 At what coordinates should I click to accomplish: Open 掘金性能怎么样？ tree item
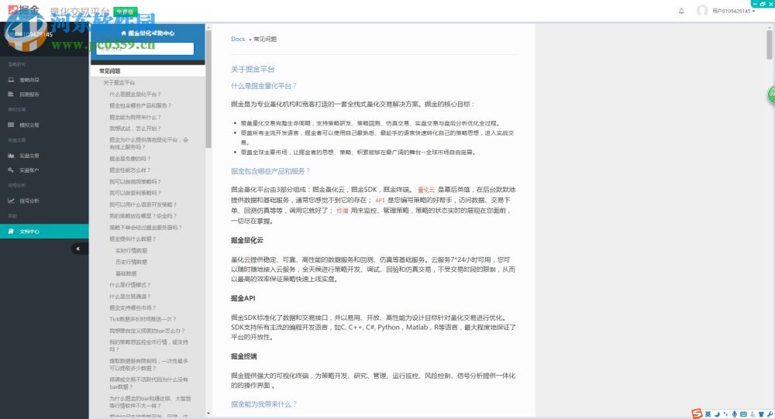[129, 170]
